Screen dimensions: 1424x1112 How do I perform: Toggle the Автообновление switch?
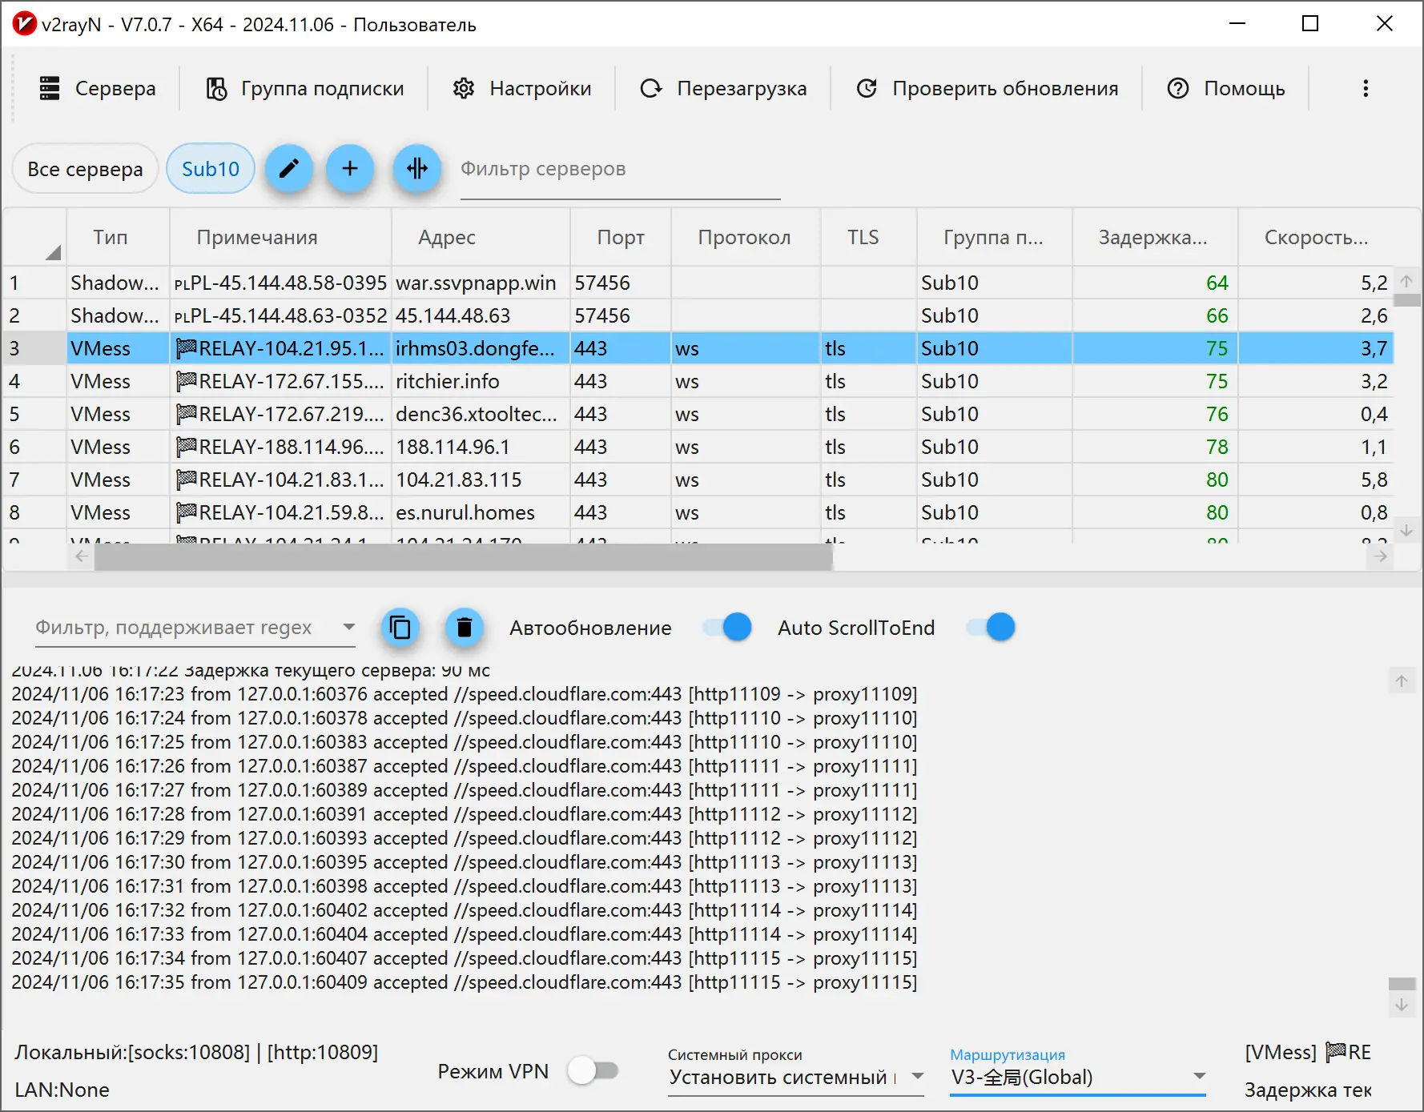(x=727, y=628)
